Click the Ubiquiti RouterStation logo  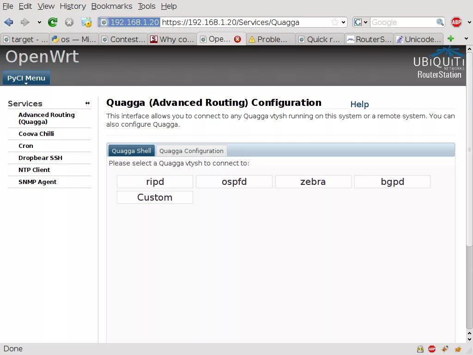click(439, 63)
